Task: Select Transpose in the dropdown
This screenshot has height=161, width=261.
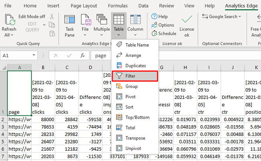Action: (x=135, y=138)
